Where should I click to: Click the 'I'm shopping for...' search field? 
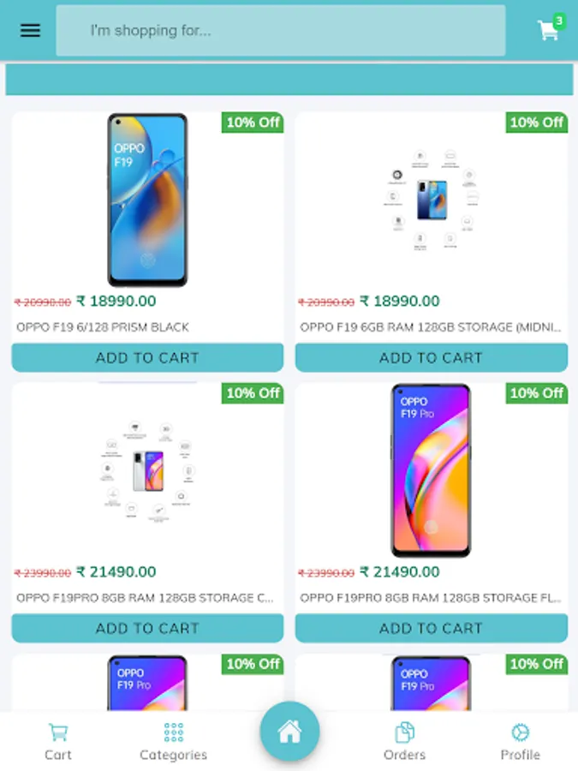pos(281,31)
